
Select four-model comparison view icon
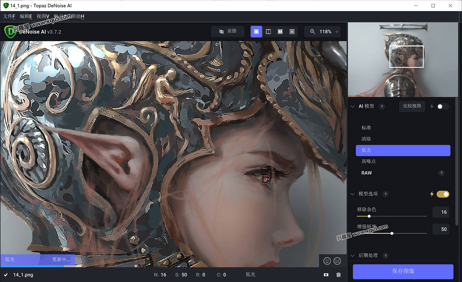[292, 31]
